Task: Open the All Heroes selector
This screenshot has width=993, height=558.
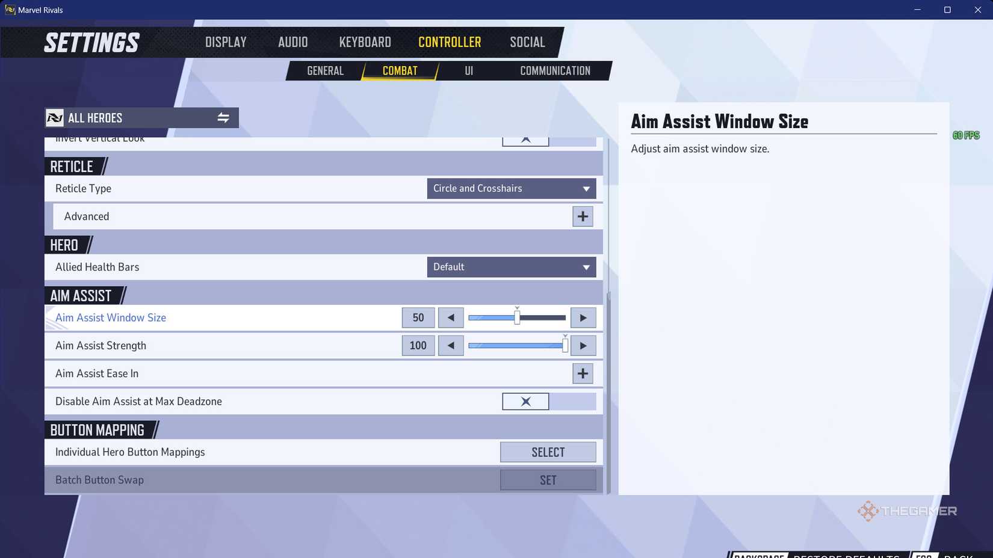Action: pyautogui.click(x=142, y=118)
